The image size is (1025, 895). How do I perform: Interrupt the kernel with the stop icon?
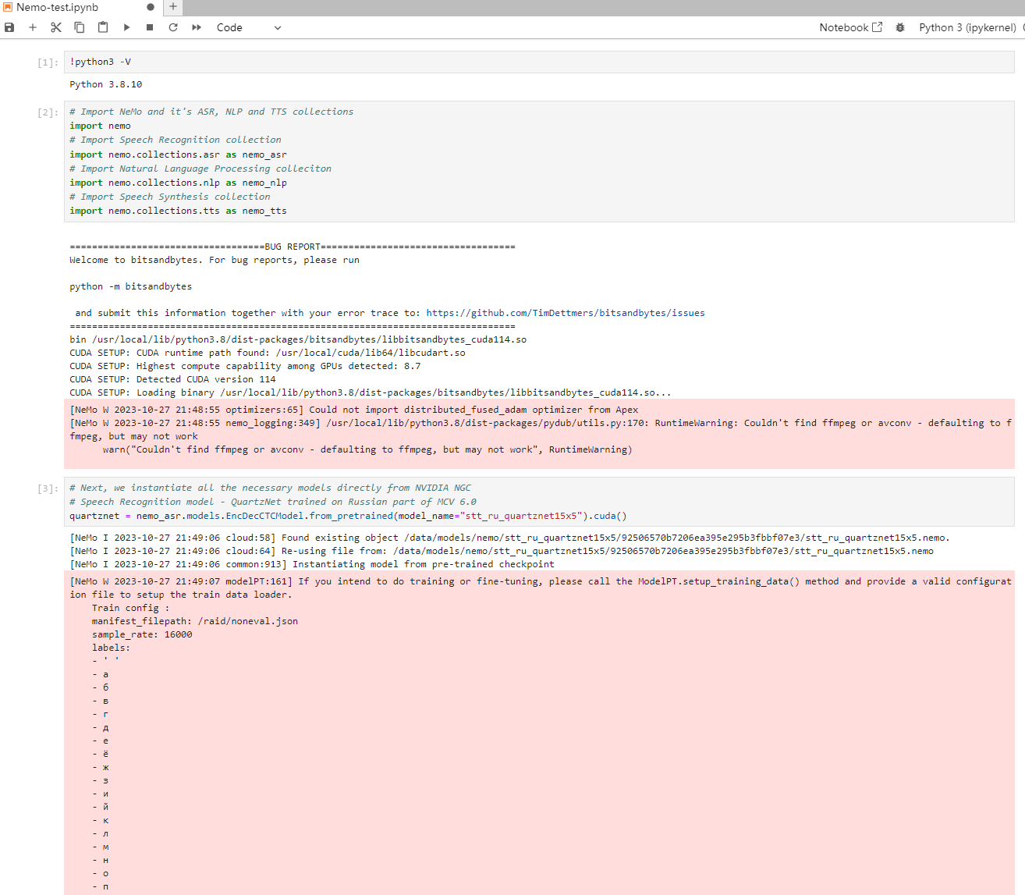pyautogui.click(x=150, y=27)
